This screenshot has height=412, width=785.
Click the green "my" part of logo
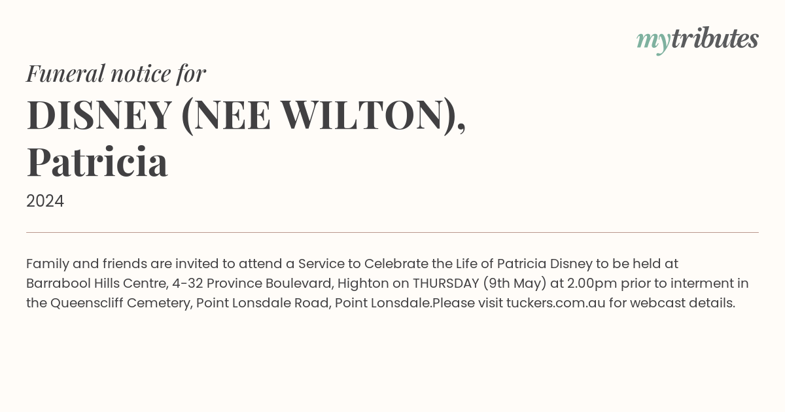pos(654,42)
